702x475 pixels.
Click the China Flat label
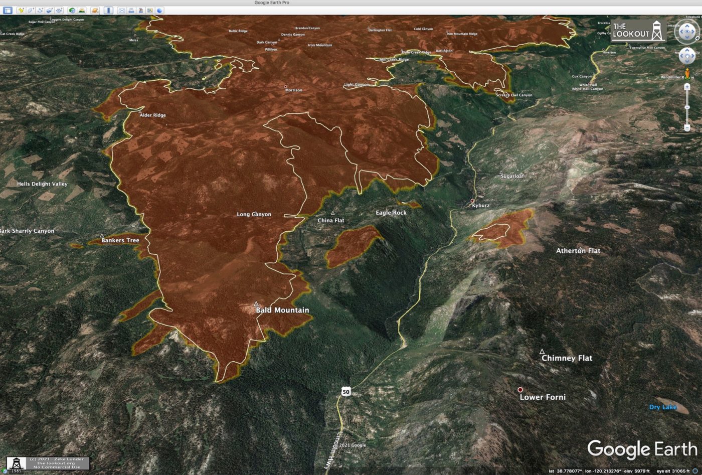(331, 220)
